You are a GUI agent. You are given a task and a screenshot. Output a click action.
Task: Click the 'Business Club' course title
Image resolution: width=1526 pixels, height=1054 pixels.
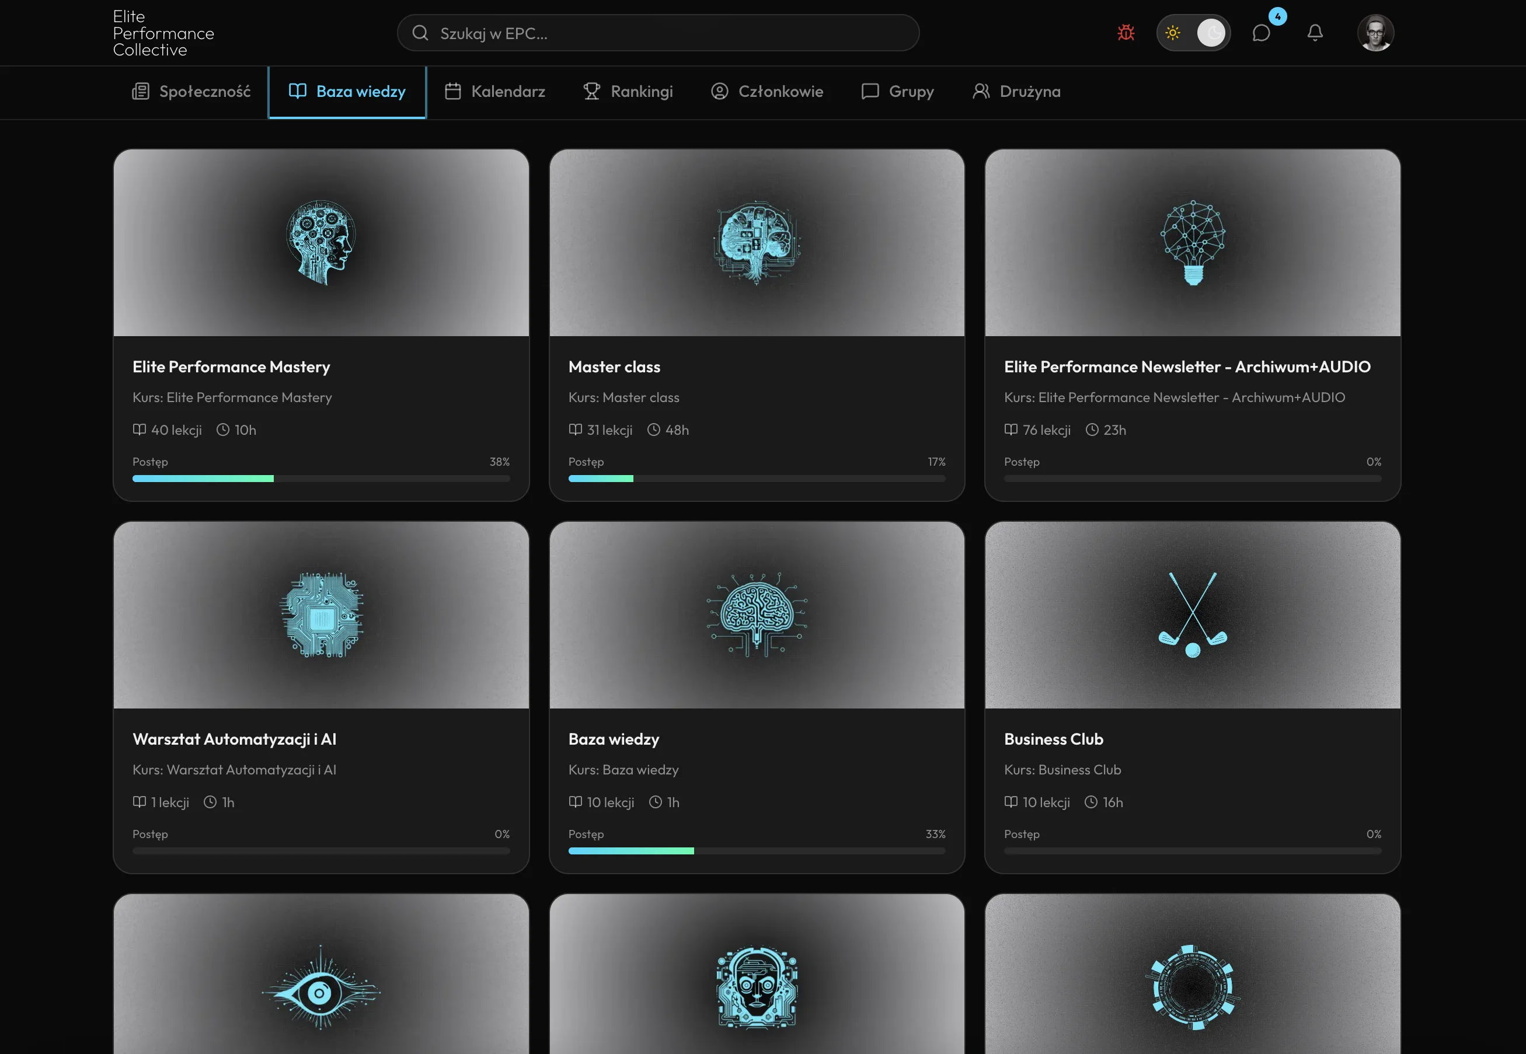click(1054, 739)
